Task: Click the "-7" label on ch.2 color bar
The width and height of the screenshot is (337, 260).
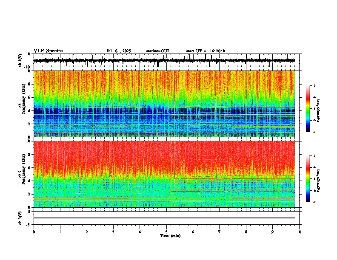Action: 314,202
